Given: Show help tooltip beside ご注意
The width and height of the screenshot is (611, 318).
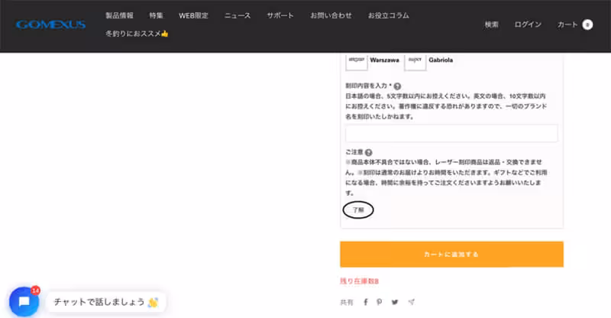Looking at the screenshot, I should (368, 153).
